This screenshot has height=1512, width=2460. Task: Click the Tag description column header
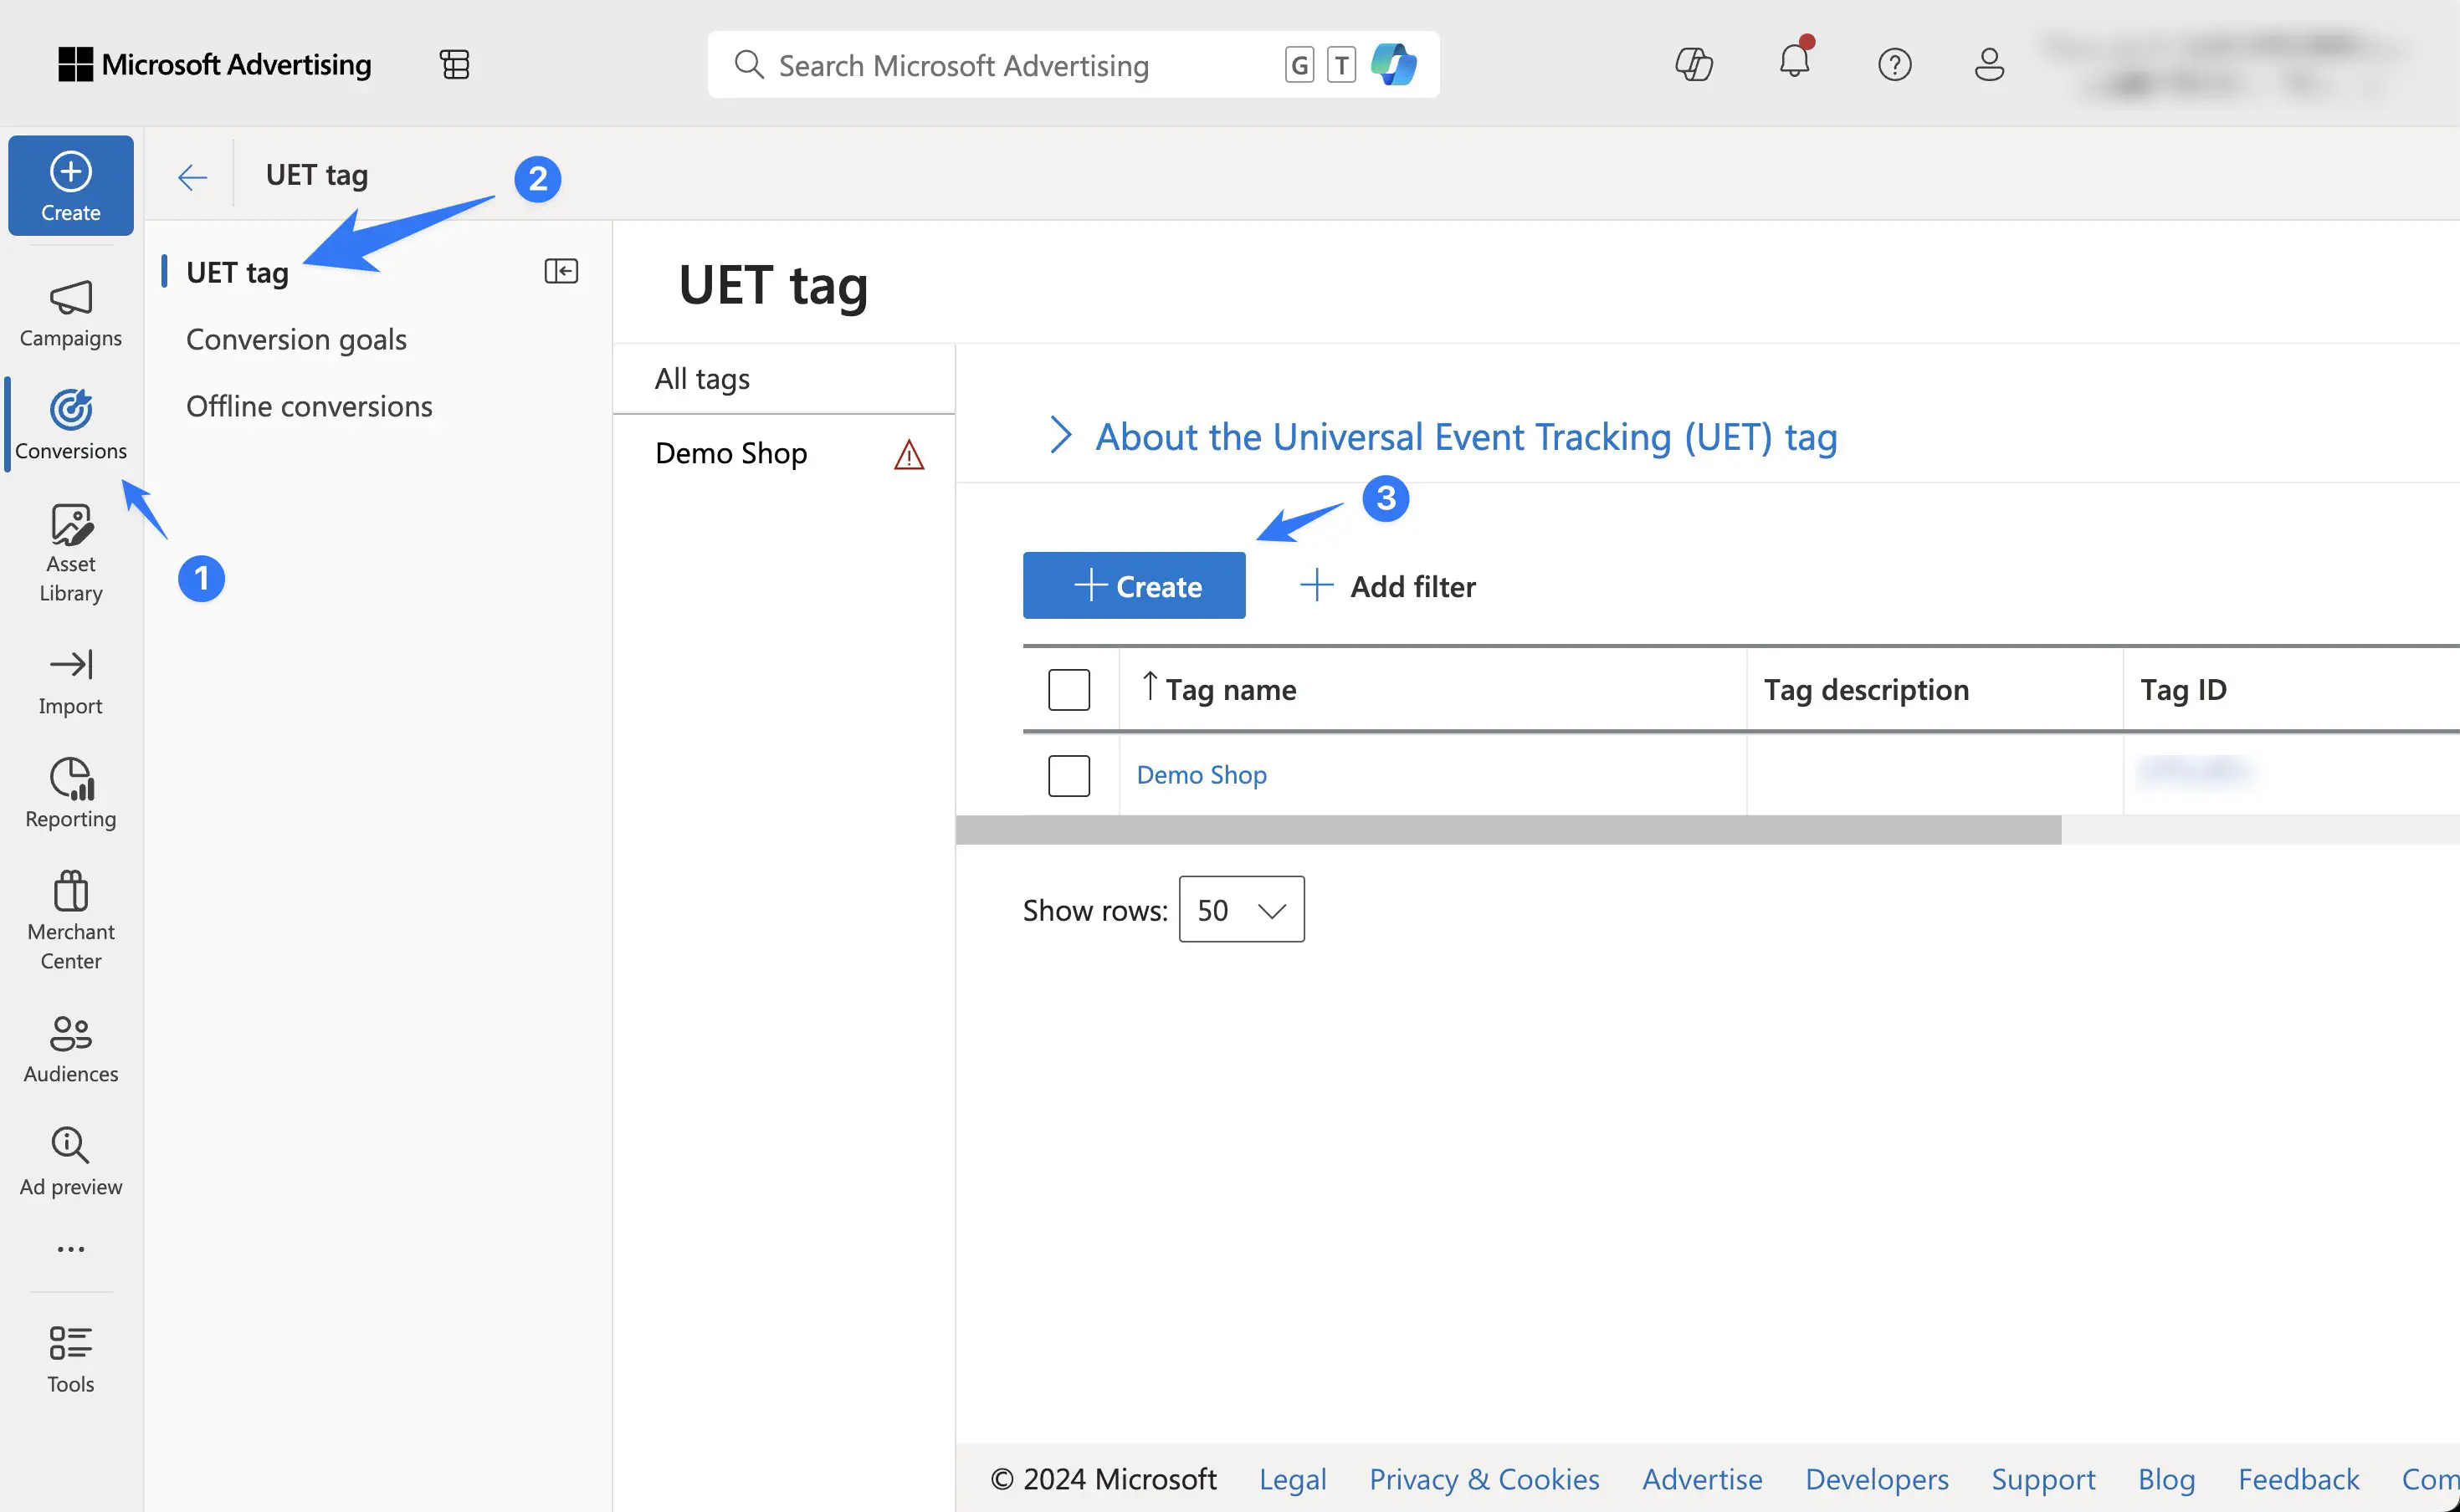coord(1865,689)
